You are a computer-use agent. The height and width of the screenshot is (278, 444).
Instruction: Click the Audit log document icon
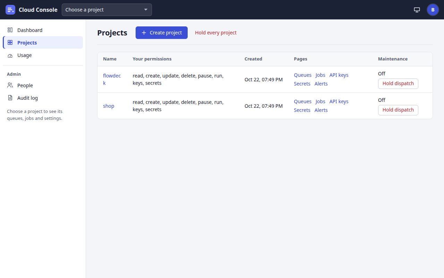click(10, 98)
